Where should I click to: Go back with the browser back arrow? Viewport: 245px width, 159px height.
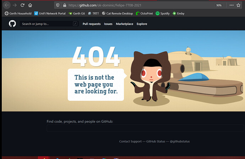6,5
